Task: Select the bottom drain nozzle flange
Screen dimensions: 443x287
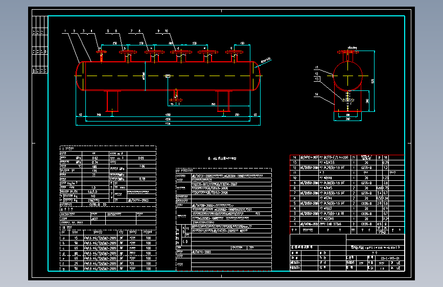Action: click(x=176, y=100)
